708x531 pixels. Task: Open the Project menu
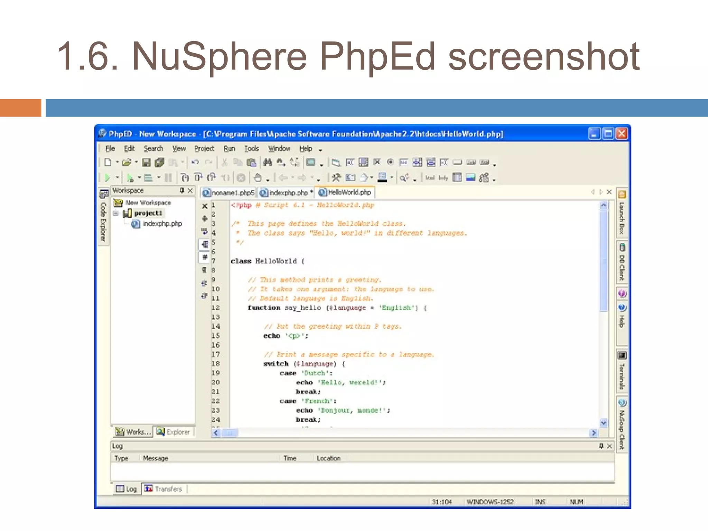click(x=204, y=149)
